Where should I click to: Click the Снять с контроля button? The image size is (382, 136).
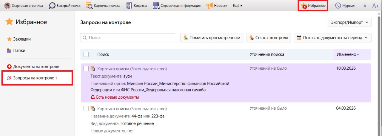click(x=268, y=38)
